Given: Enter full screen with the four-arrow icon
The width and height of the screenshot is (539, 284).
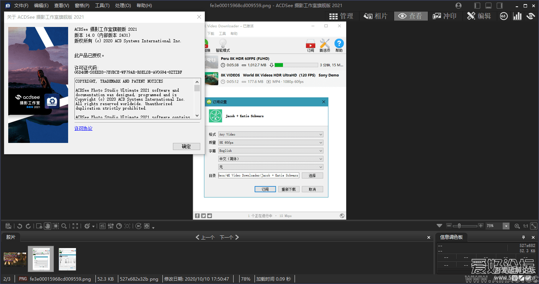Looking at the screenshot, I should [x=75, y=226].
